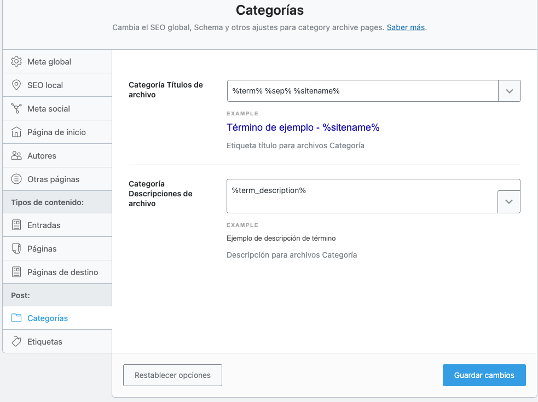Click the people icon for Autores
Viewport: 538px width, 402px height.
tap(16, 155)
